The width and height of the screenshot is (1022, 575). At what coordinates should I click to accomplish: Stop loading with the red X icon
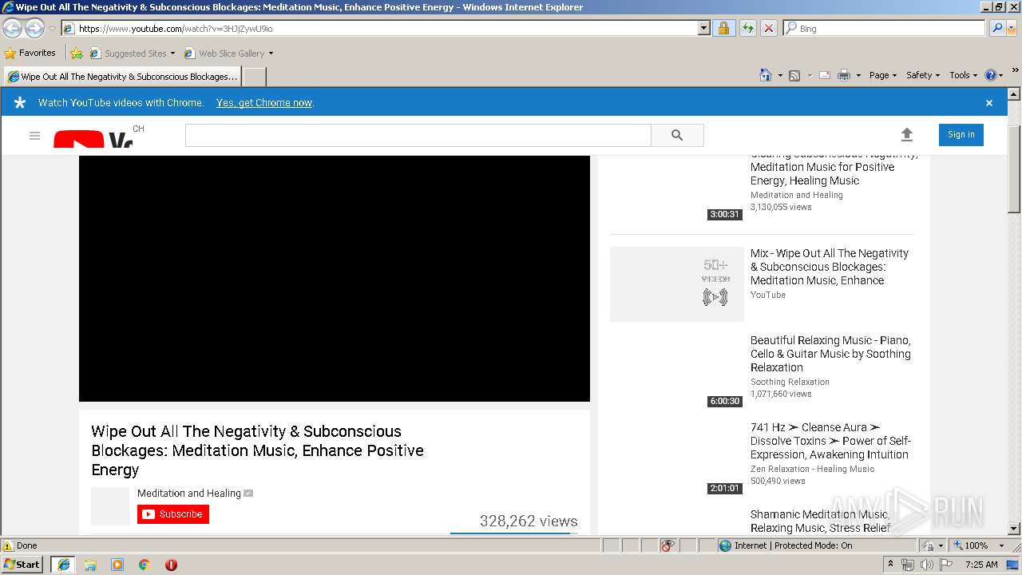(768, 28)
